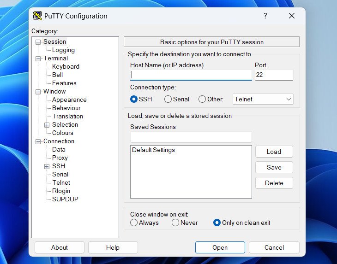Open the Selection settings category
Screen dimensions: 337x264
[65, 124]
